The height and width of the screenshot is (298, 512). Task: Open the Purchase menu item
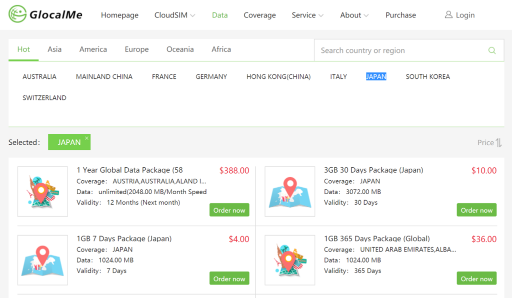[400, 15]
